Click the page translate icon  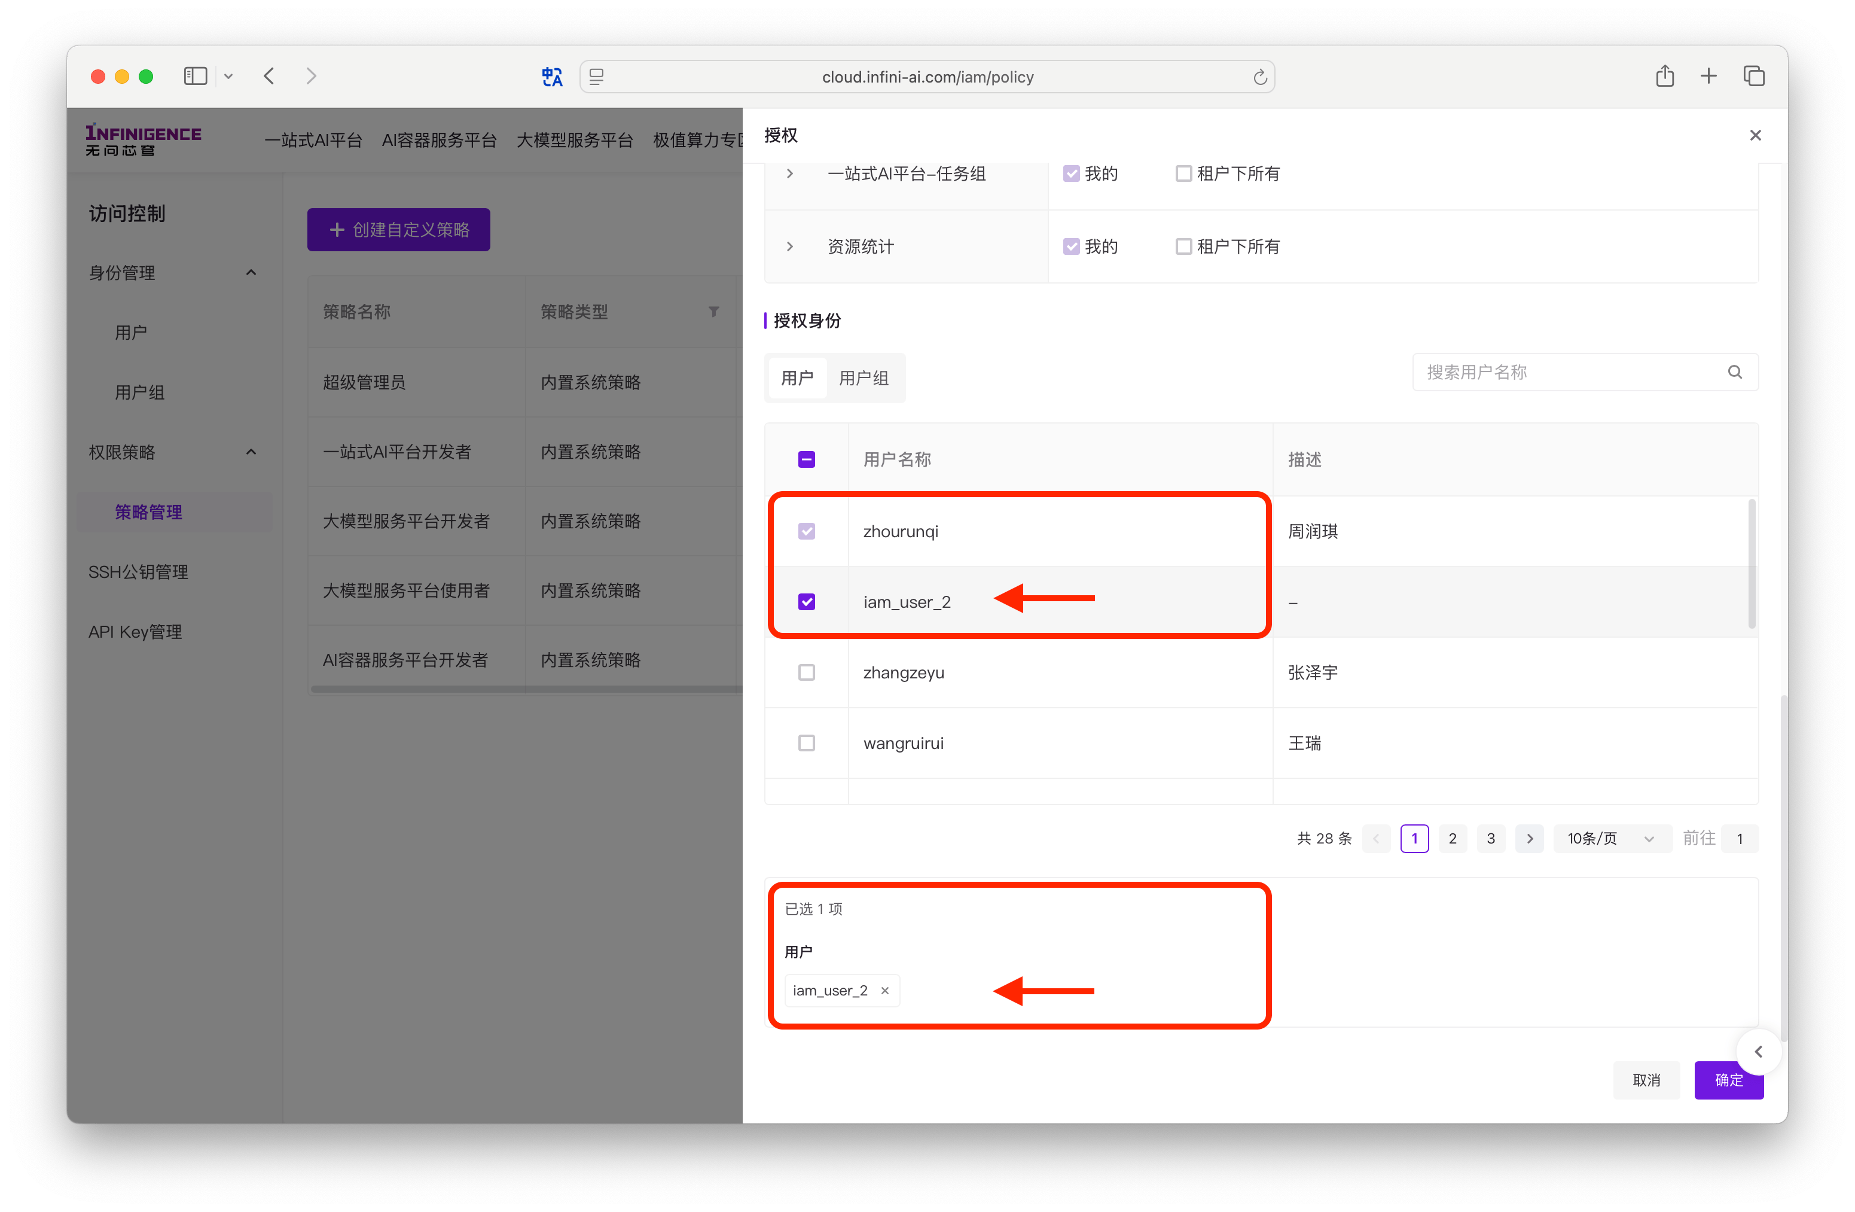coord(552,77)
